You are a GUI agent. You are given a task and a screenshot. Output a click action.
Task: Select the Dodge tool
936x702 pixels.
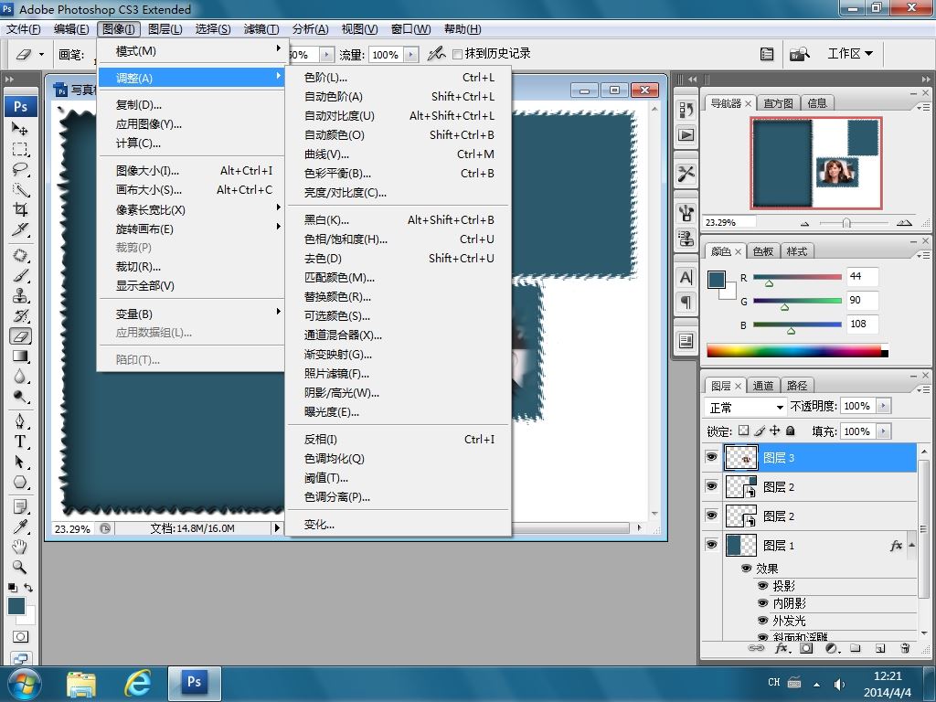pos(20,397)
